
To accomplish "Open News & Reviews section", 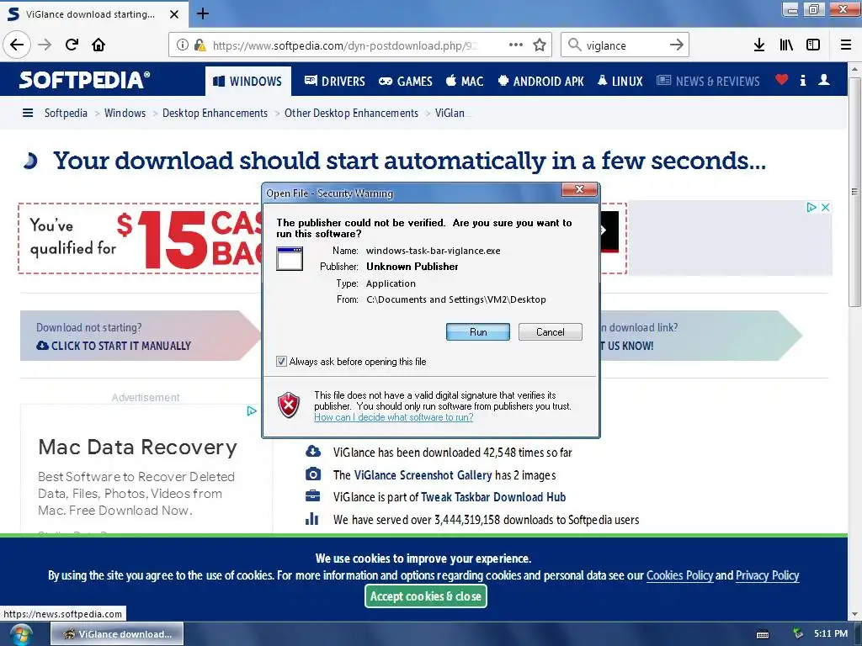I will (x=708, y=82).
